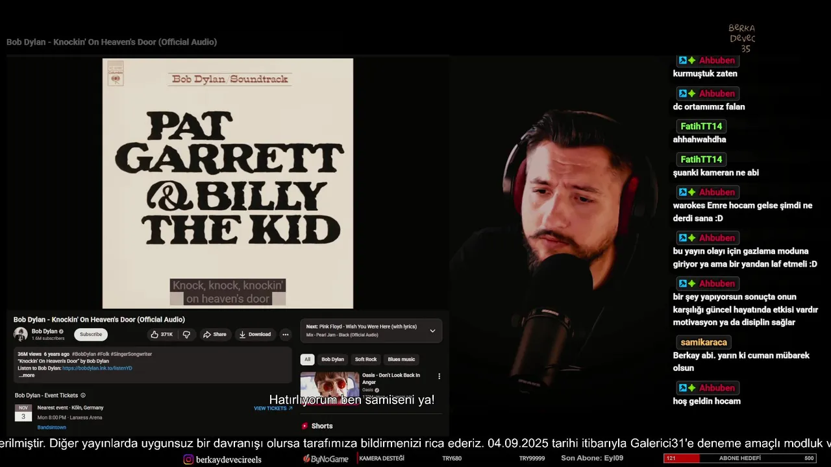Open options for Oasis video suggestion
The height and width of the screenshot is (467, 831).
point(439,376)
